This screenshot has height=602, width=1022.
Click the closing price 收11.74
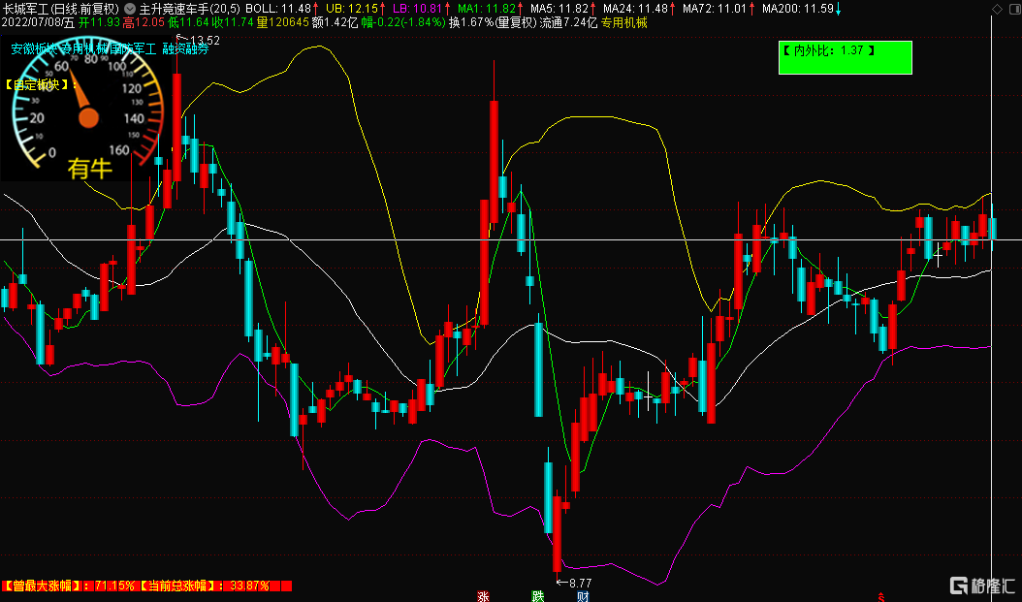click(234, 23)
